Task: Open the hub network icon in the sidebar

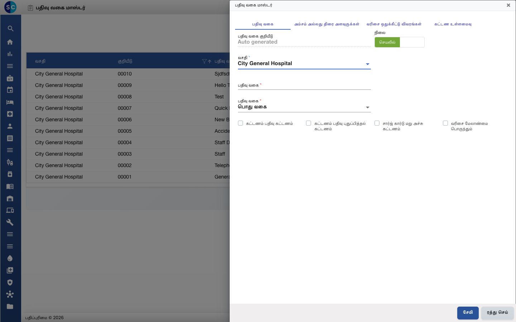Action: pos(10,294)
